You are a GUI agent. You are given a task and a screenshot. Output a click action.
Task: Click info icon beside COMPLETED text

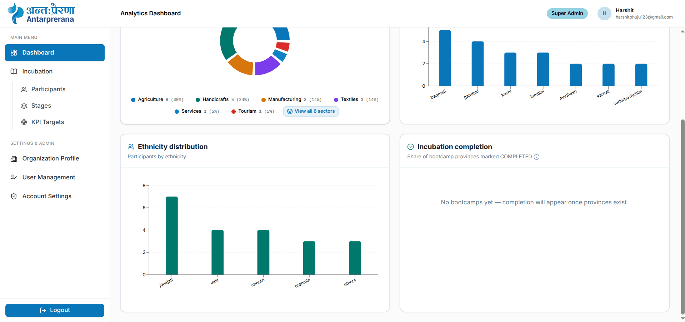coord(536,157)
